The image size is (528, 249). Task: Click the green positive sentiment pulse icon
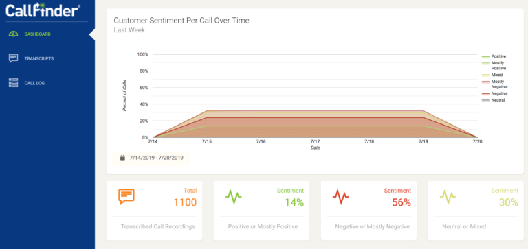(x=233, y=197)
